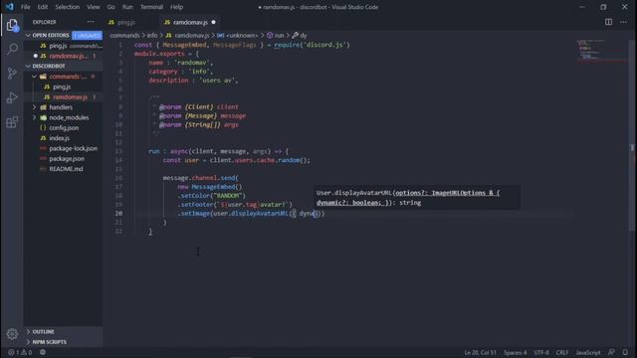
Task: Click unsaved dot on ramdomav.js tab
Action: 213,22
